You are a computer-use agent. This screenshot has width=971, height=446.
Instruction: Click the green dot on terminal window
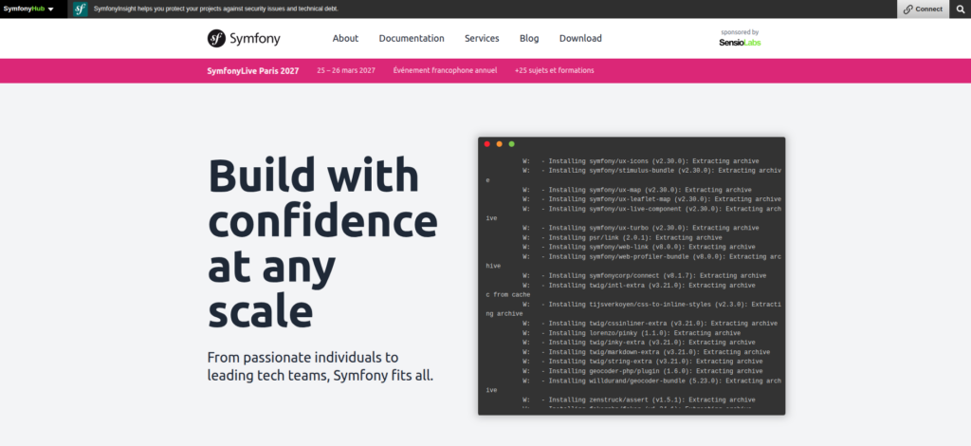pos(511,143)
